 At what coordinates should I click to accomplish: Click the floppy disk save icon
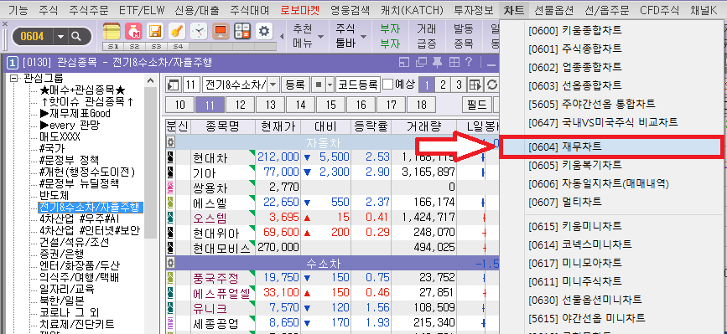tap(155, 32)
